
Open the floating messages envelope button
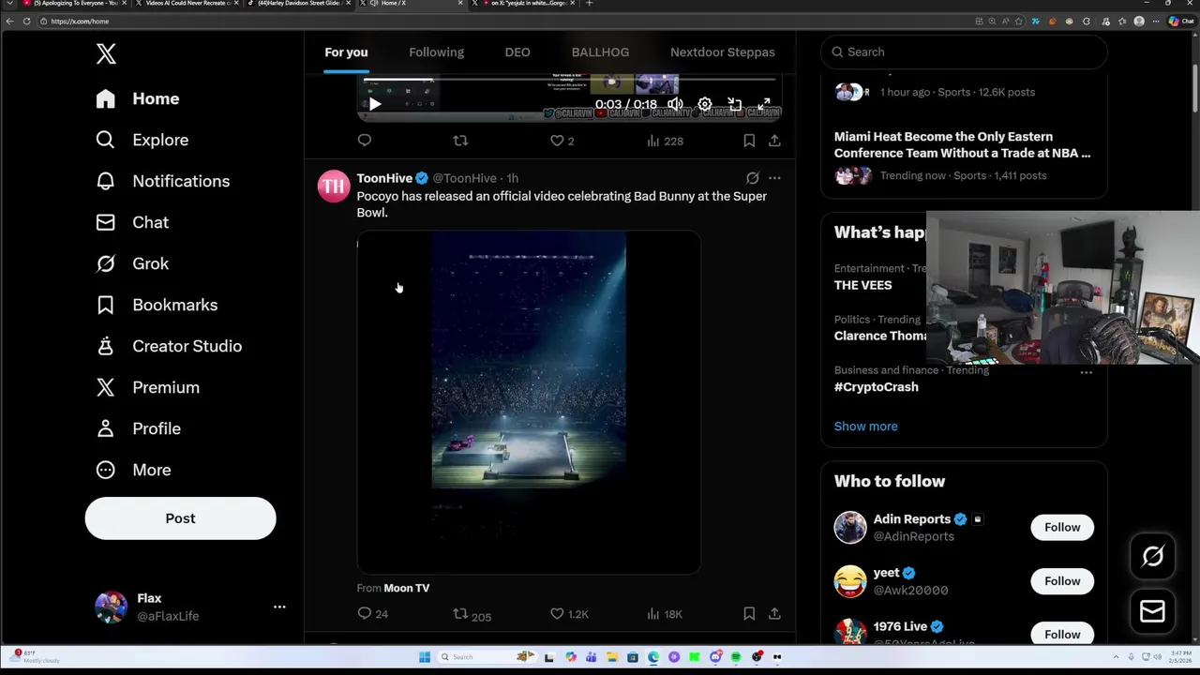pos(1152,611)
